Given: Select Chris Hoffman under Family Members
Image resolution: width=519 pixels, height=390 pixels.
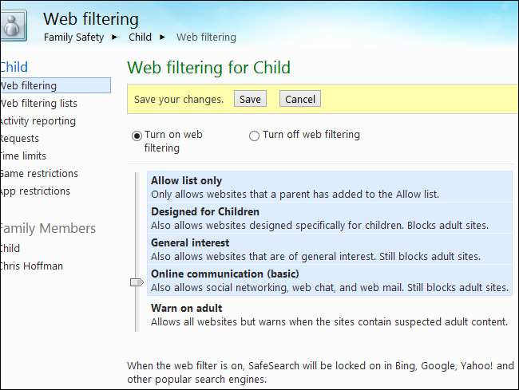Looking at the screenshot, I should click(32, 266).
